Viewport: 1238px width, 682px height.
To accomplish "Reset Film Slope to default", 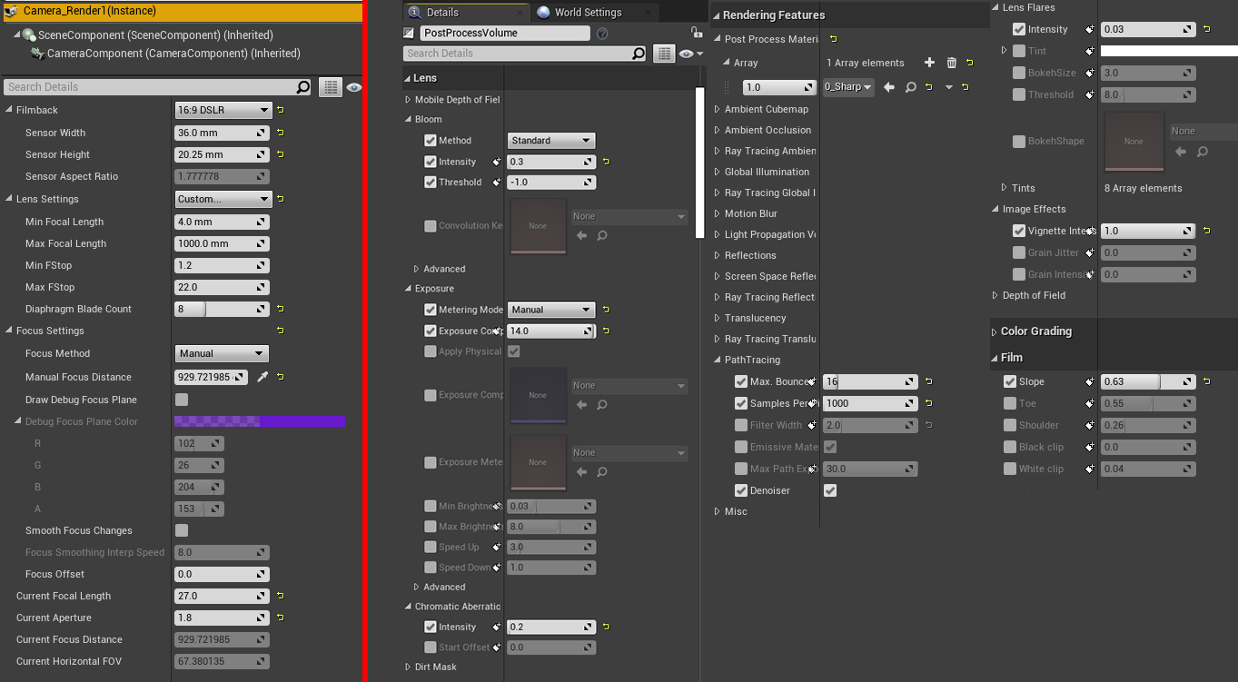I will 1206,381.
